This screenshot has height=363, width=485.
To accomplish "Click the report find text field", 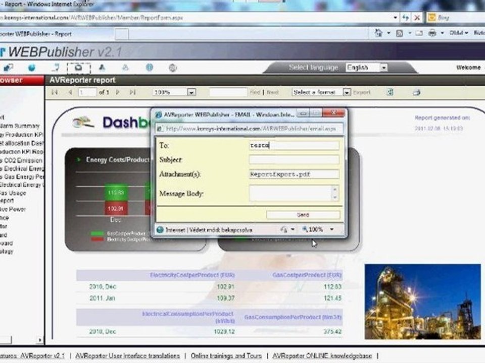I will click(228, 92).
